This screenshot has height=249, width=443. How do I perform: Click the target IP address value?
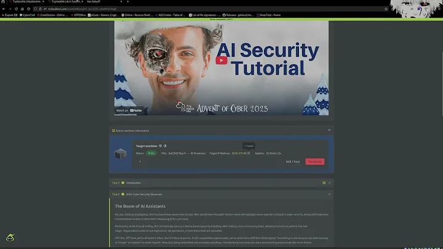239,153
